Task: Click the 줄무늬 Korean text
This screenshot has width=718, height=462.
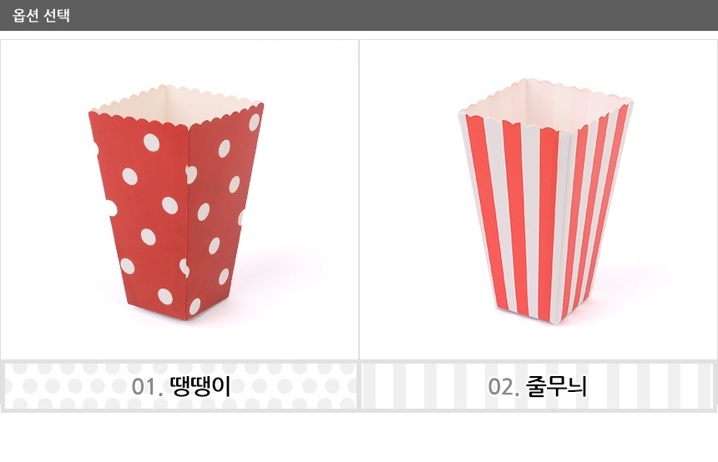Action: 556,386
